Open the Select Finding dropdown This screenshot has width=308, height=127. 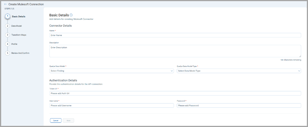coord(112,71)
